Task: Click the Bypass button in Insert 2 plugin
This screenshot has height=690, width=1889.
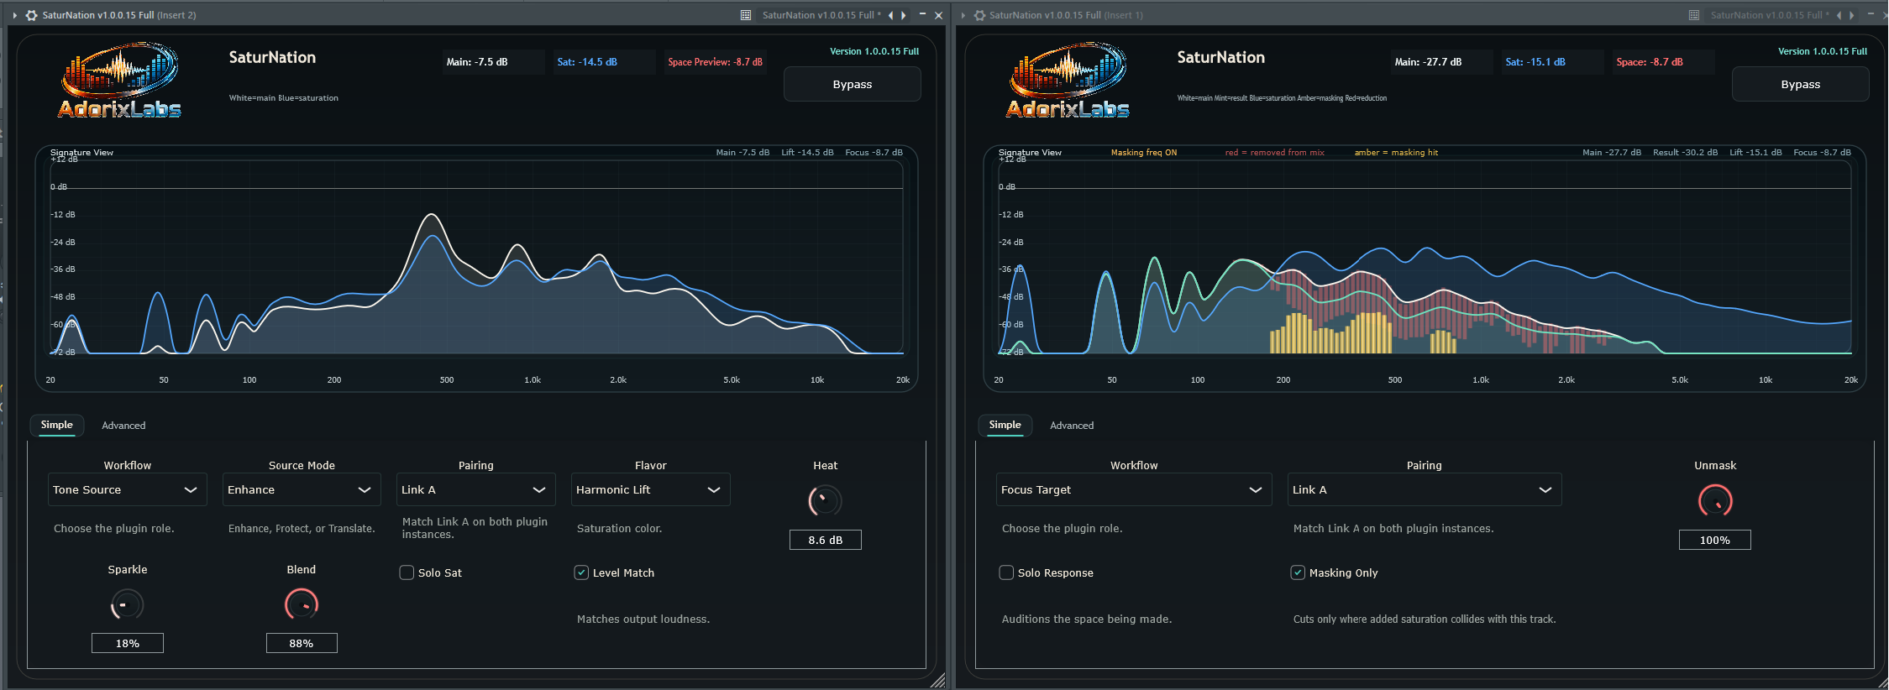Action: (853, 85)
